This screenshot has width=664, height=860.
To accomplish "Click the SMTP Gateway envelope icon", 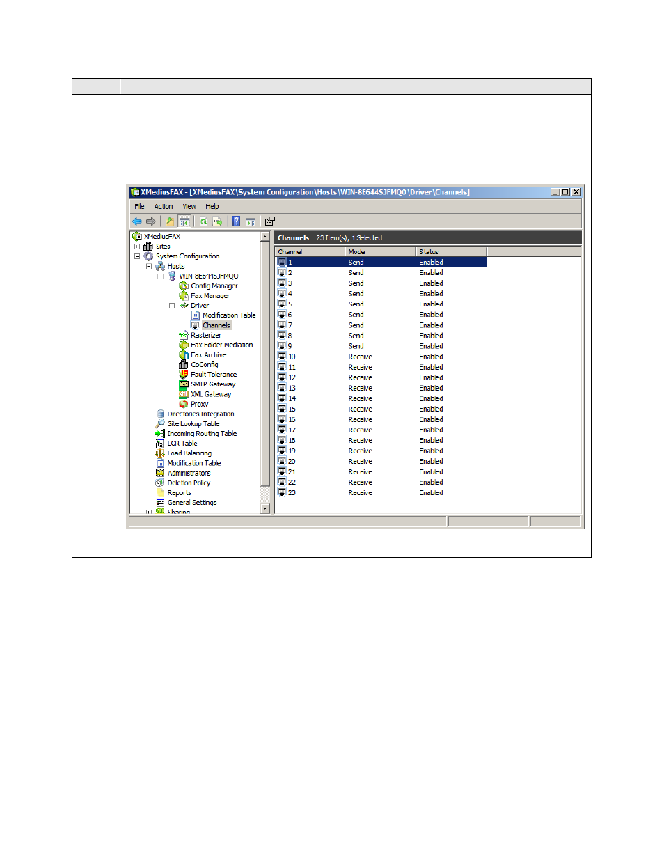I will click(184, 384).
